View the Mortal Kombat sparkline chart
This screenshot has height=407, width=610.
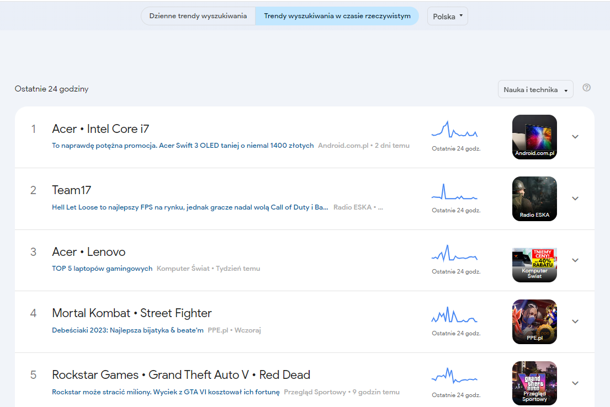(454, 314)
